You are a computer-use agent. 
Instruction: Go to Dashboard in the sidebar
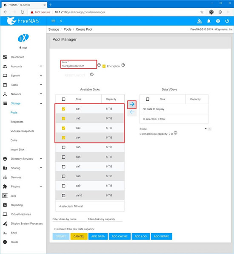(x=17, y=57)
